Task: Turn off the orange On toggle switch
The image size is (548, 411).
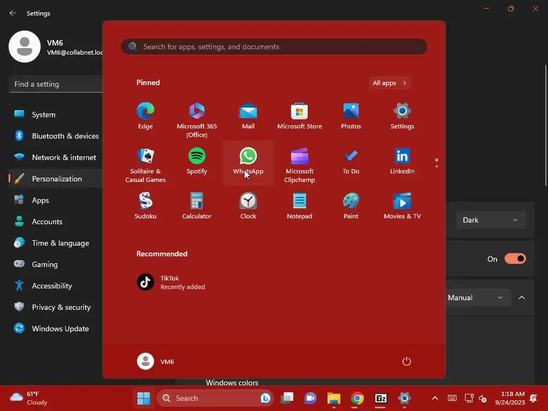Action: tap(515, 259)
